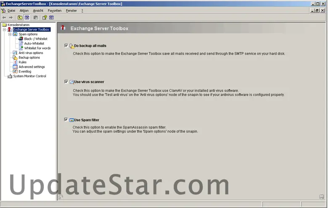Click the Spam options chart icon in the tree
This screenshot has height=208, width=328.
(x=15, y=34)
